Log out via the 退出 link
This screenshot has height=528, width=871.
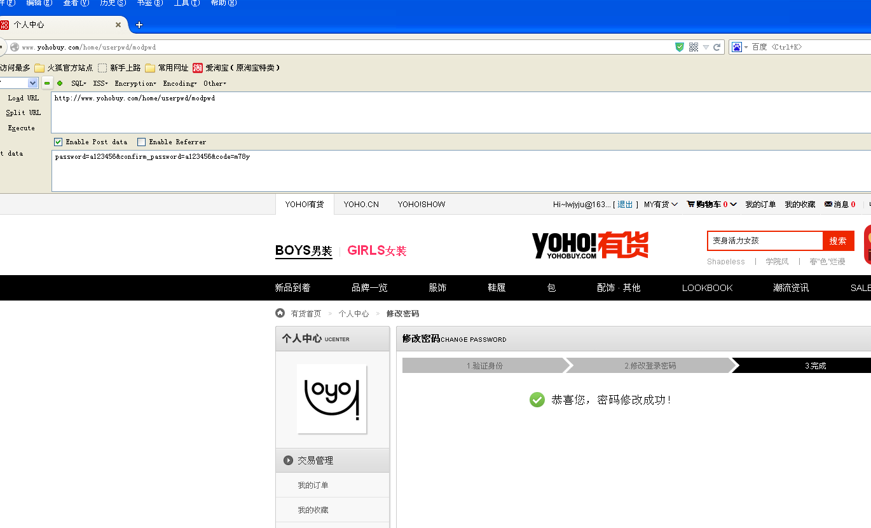[626, 205]
